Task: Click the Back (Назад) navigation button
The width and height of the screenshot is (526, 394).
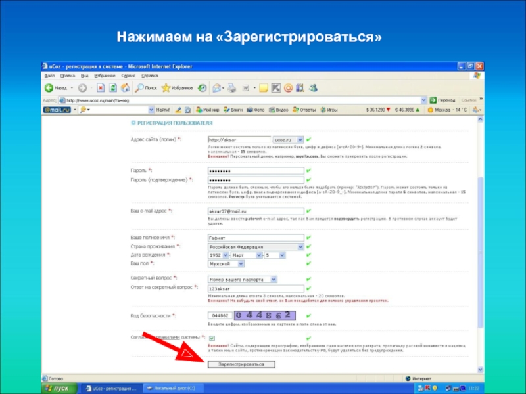Action: coord(55,87)
